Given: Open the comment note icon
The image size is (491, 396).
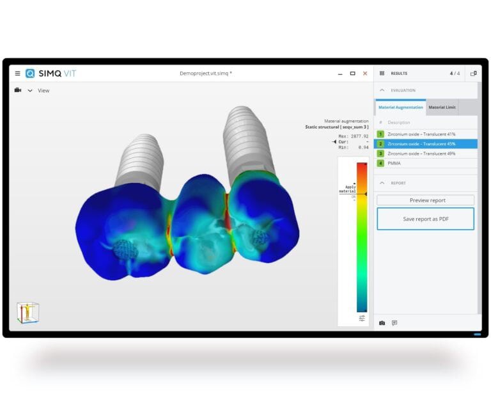Looking at the screenshot, I should coord(394,323).
